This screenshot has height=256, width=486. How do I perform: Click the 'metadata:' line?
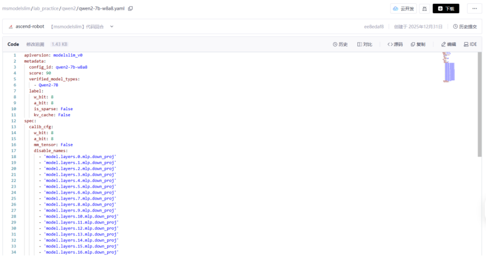pos(35,61)
